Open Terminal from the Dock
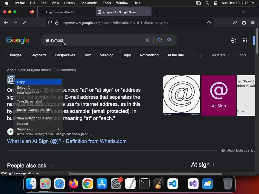 144,184
